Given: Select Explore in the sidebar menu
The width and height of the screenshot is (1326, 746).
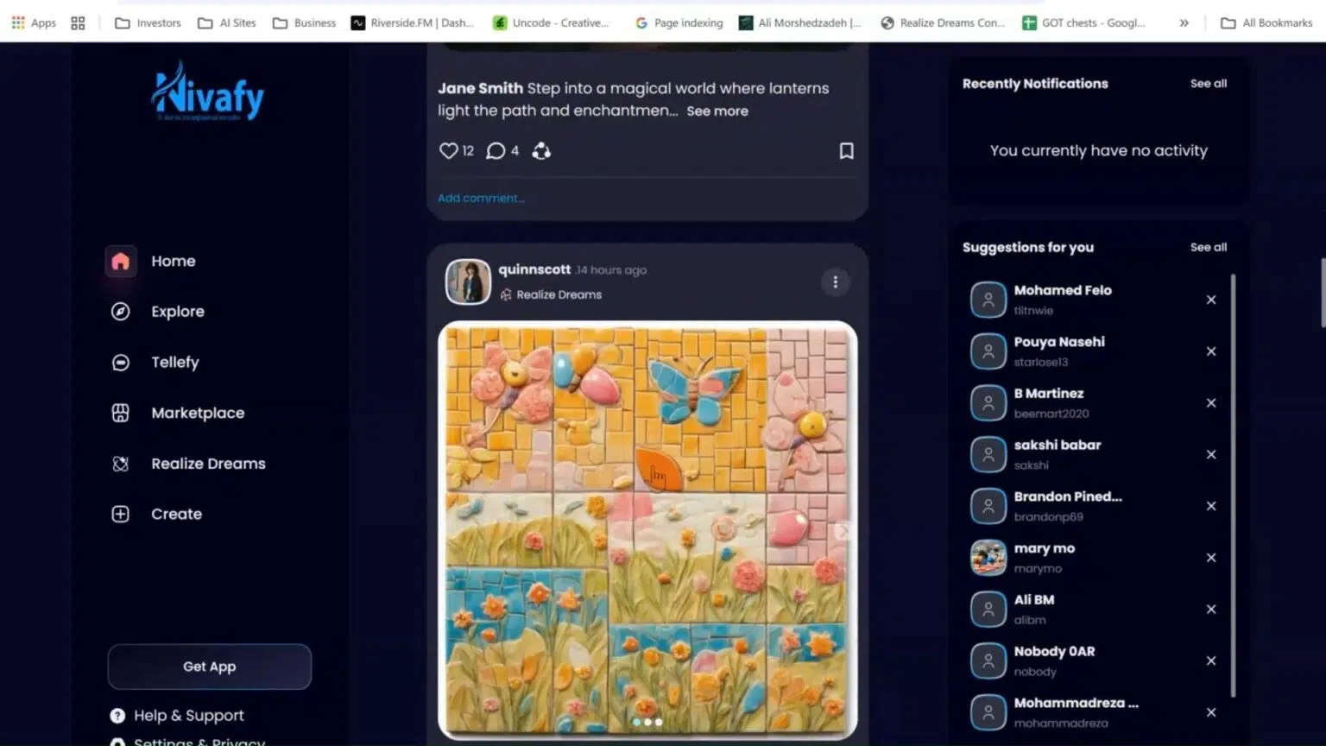Looking at the screenshot, I should [178, 312].
